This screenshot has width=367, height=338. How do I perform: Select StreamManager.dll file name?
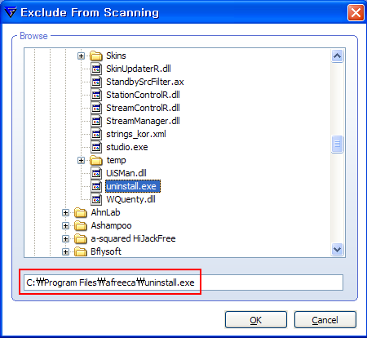click(143, 121)
